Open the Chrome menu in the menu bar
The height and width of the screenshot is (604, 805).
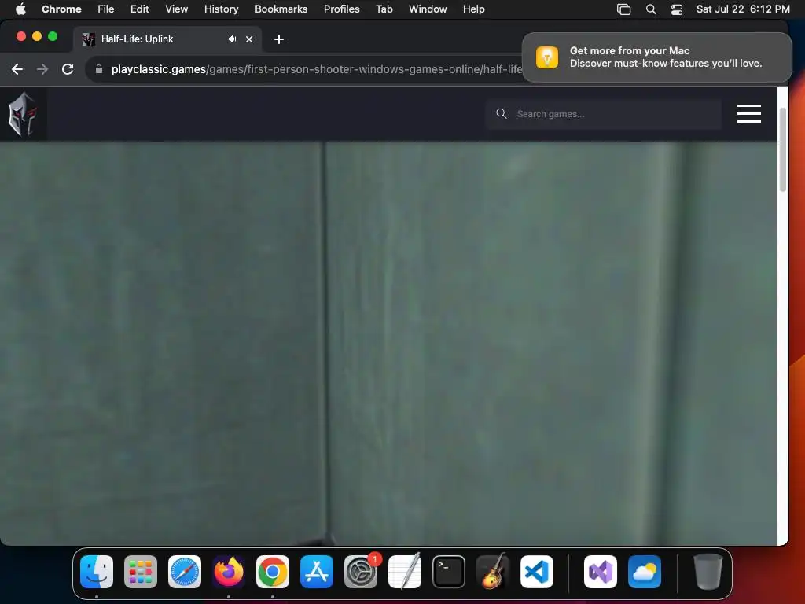(61, 9)
